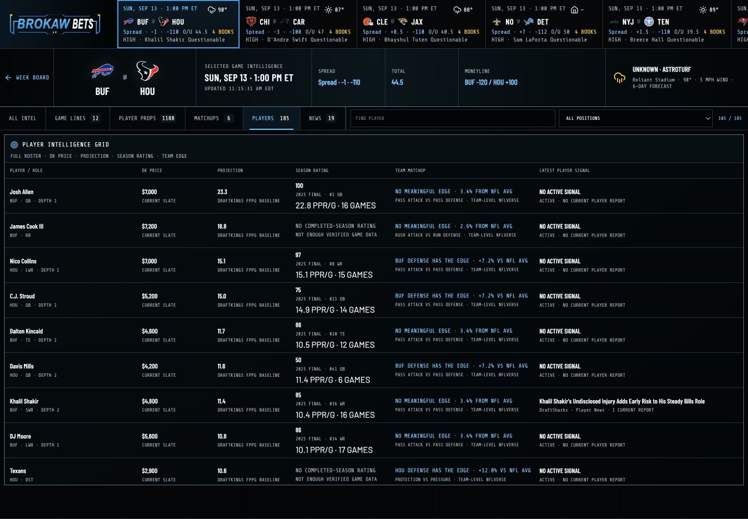
Task: Select the CHI at CAR game card
Action: click(298, 24)
